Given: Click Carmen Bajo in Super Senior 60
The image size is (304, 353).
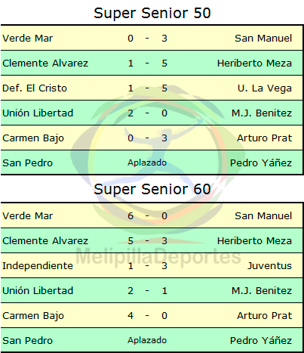Looking at the screenshot, I should click(x=33, y=316).
